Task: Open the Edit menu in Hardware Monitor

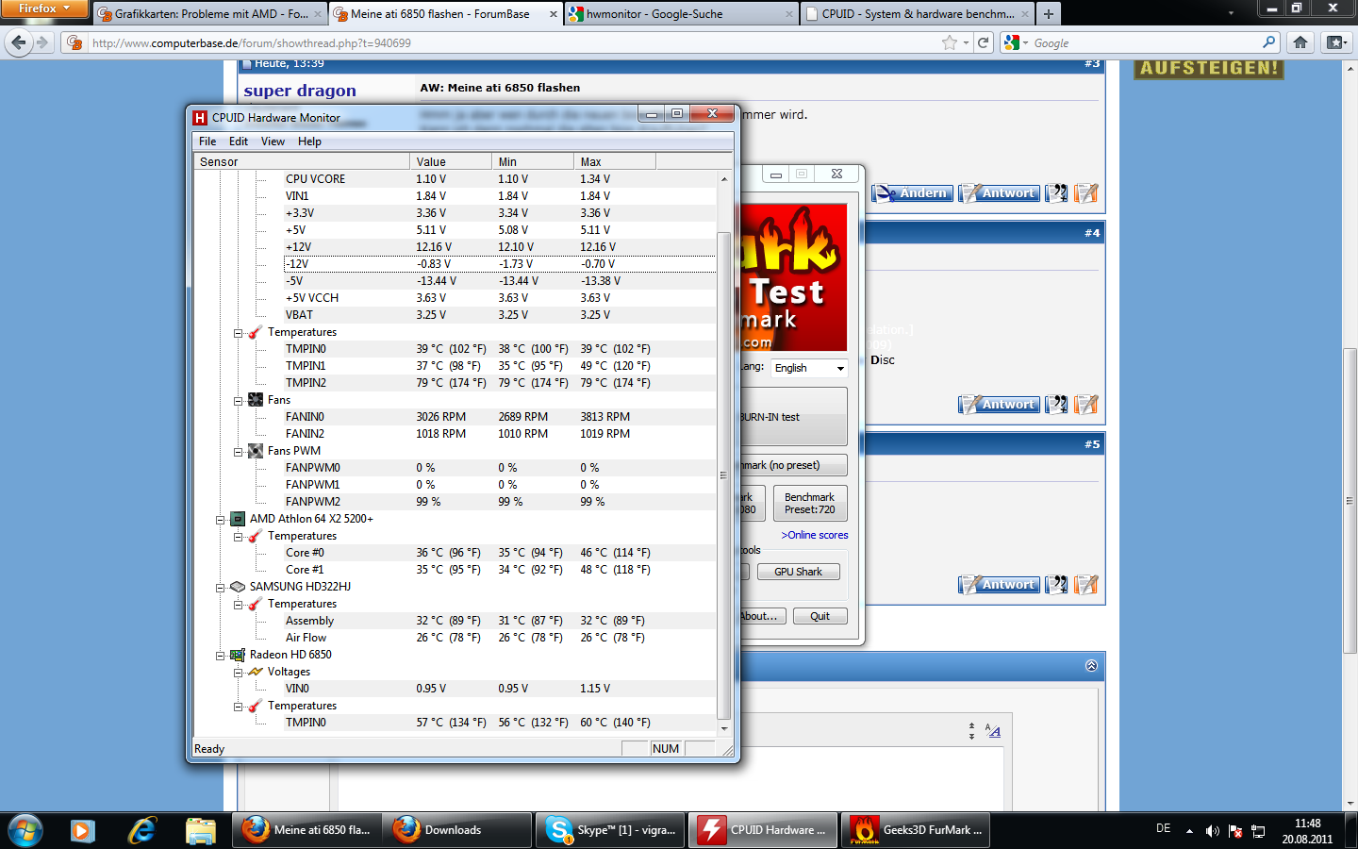Action: pyautogui.click(x=239, y=141)
